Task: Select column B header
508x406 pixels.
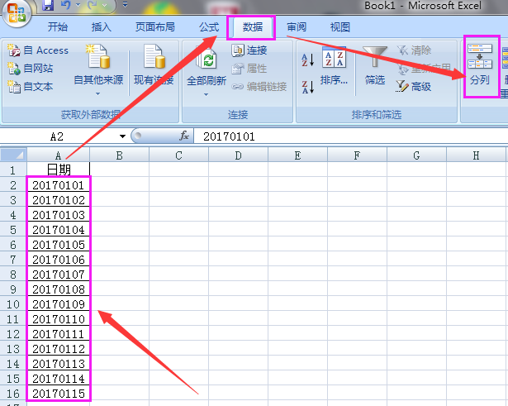Action: 119,155
